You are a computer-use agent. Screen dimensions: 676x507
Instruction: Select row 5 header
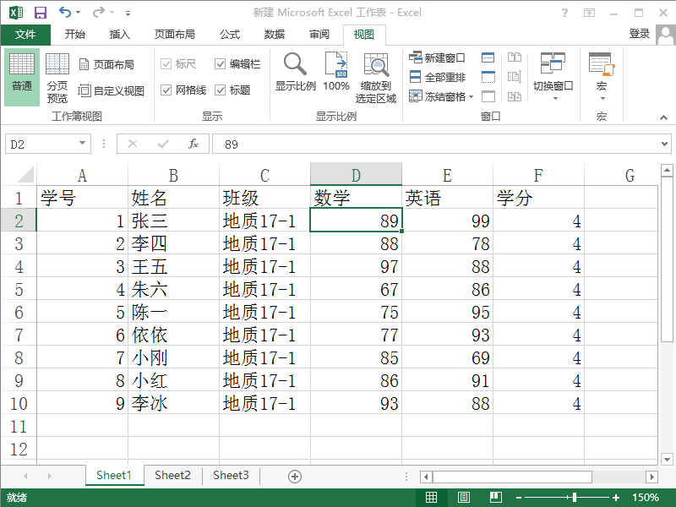[x=19, y=289]
